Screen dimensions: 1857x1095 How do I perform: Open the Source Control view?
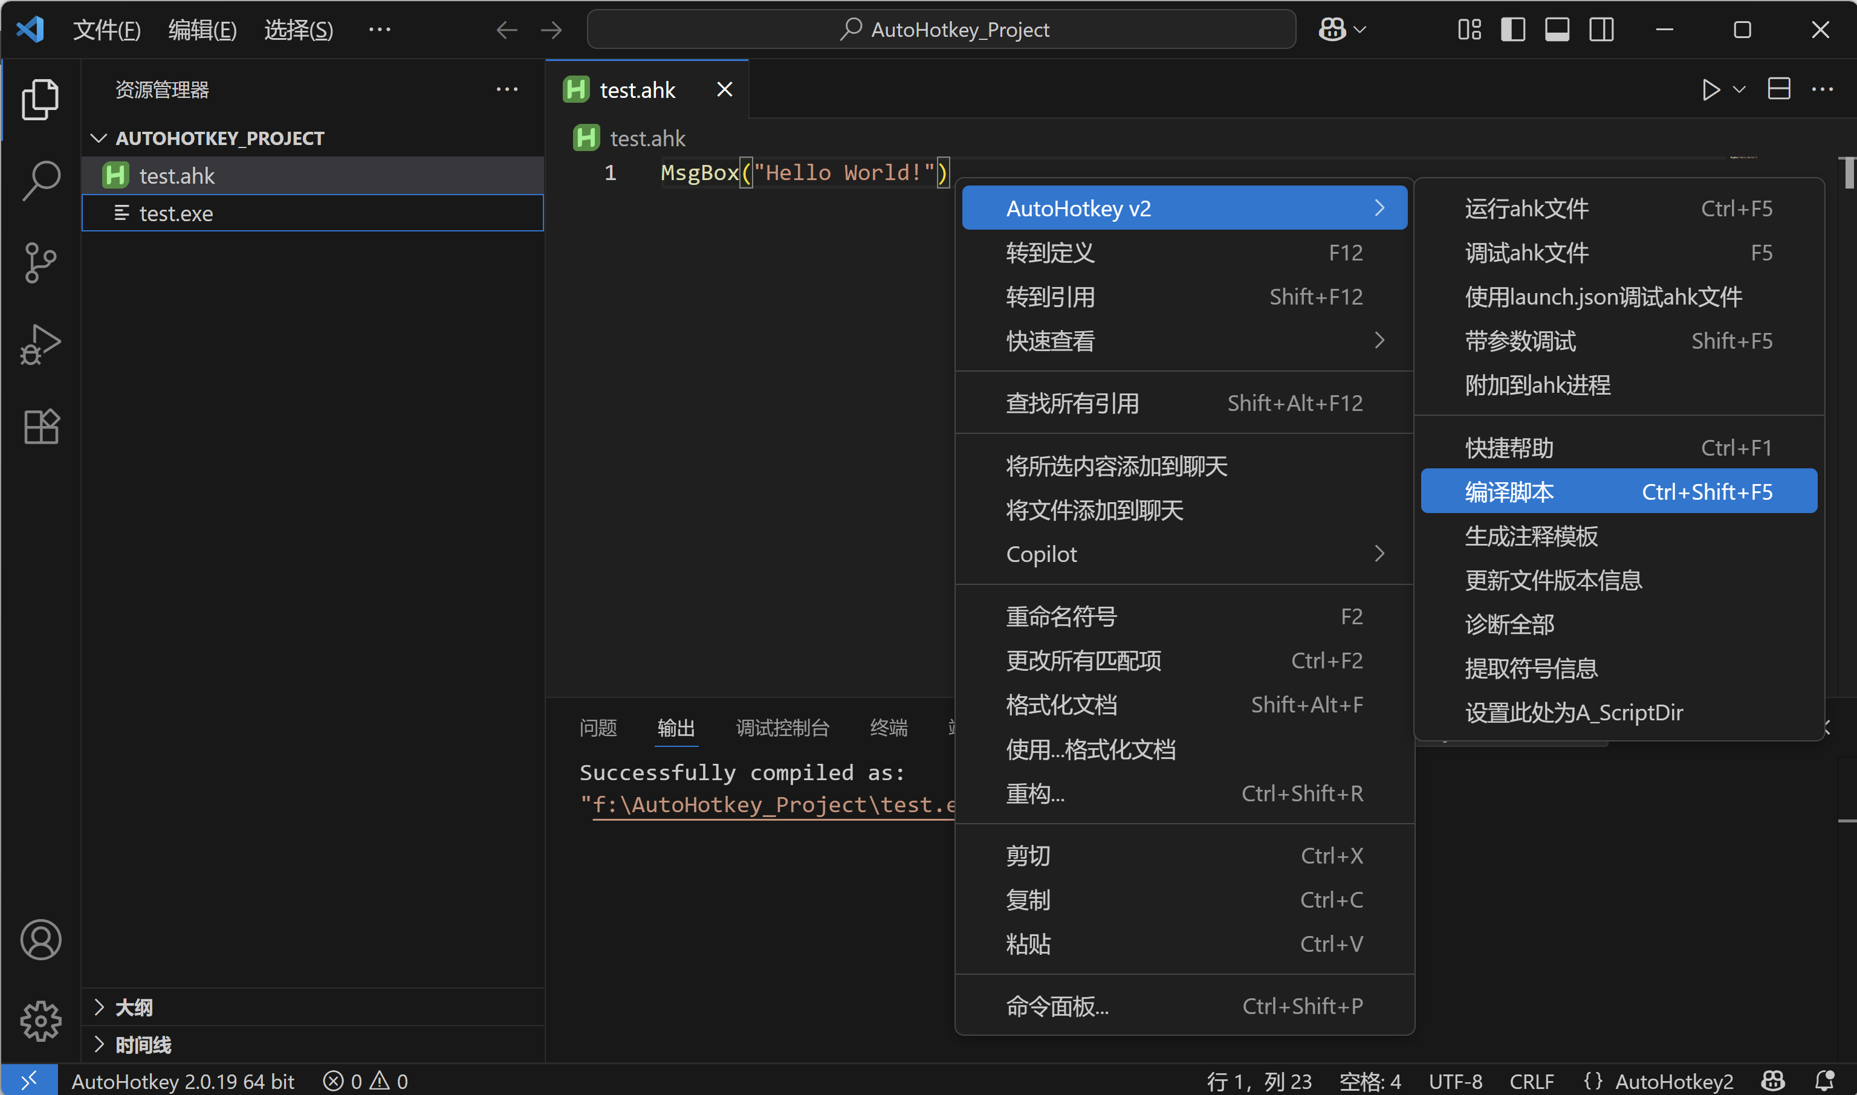pos(41,263)
